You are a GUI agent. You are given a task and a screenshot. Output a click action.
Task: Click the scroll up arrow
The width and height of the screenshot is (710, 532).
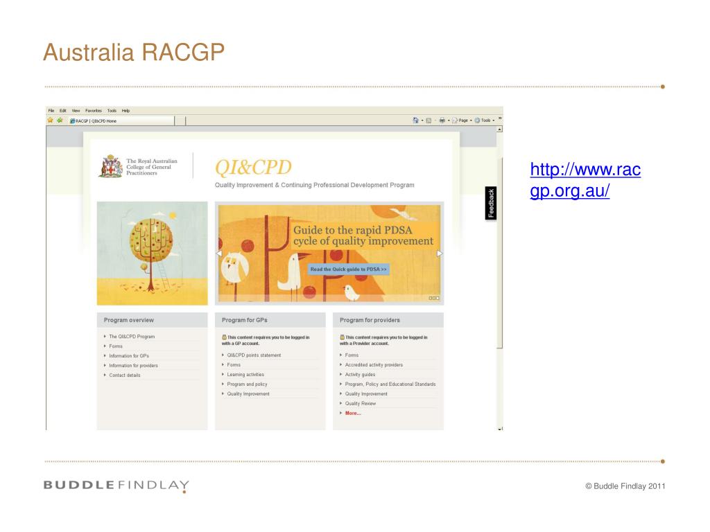(500, 130)
